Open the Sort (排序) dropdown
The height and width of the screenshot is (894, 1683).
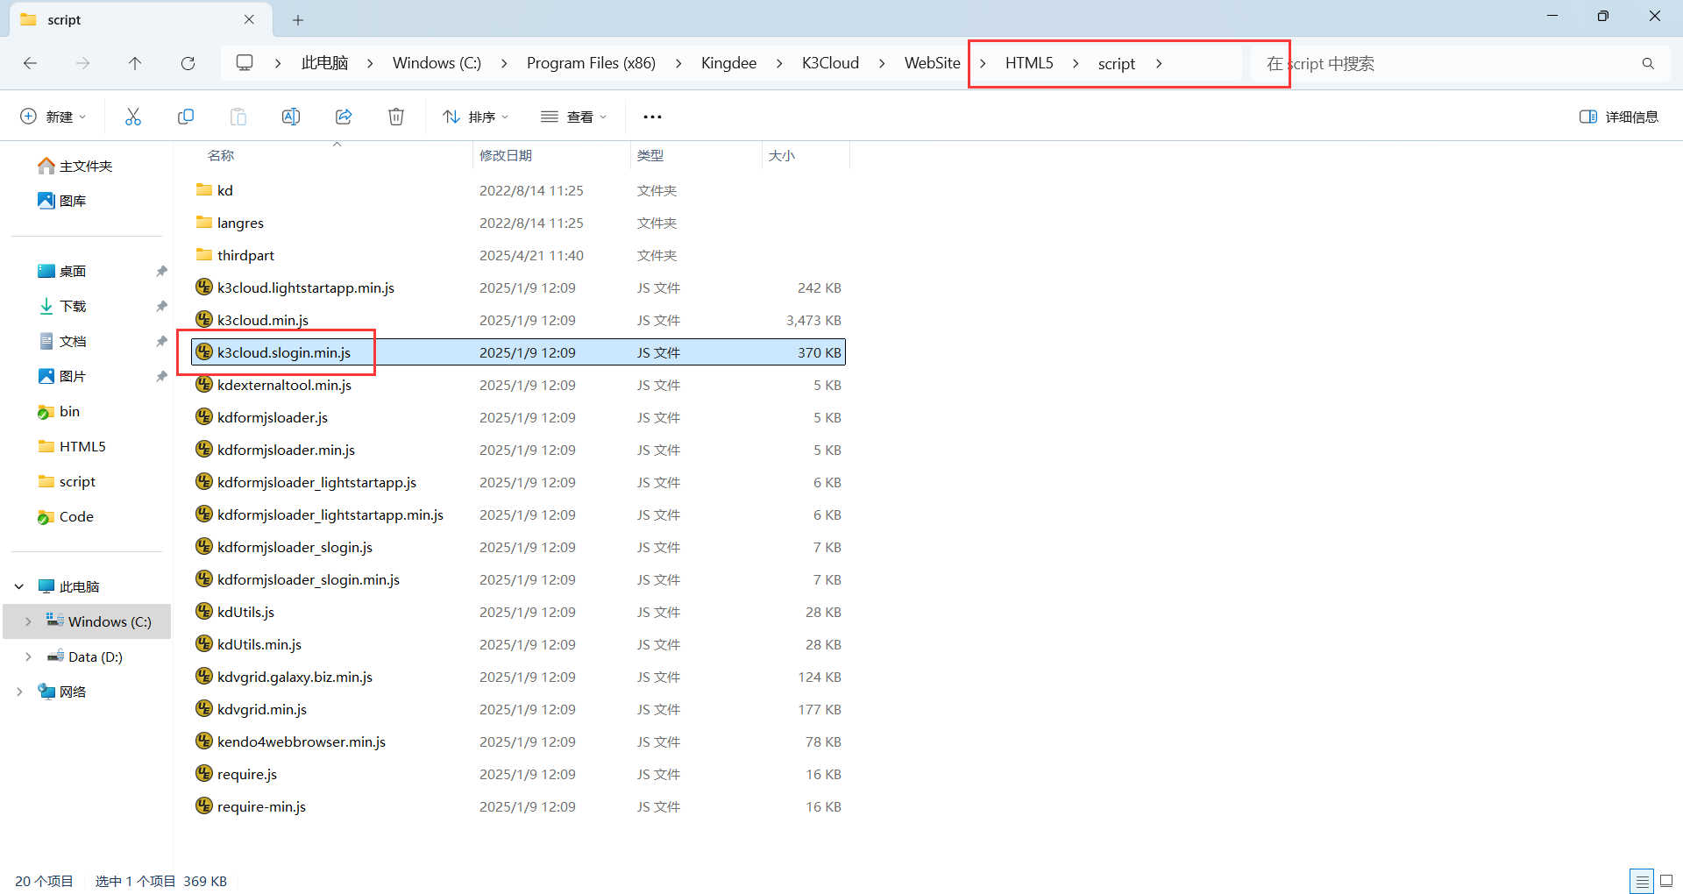pyautogui.click(x=476, y=117)
